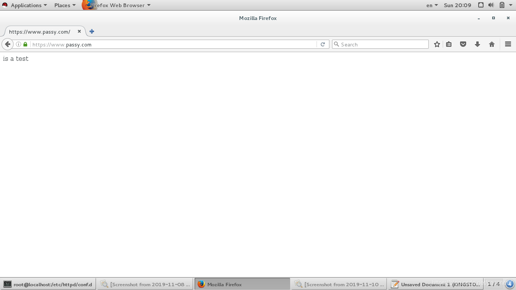Open Screenshot from 2019-11-08 taskbar window

(145, 284)
